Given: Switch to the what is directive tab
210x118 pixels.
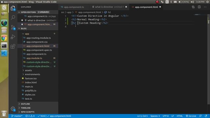Looking at the screenshot, I should (110, 7).
